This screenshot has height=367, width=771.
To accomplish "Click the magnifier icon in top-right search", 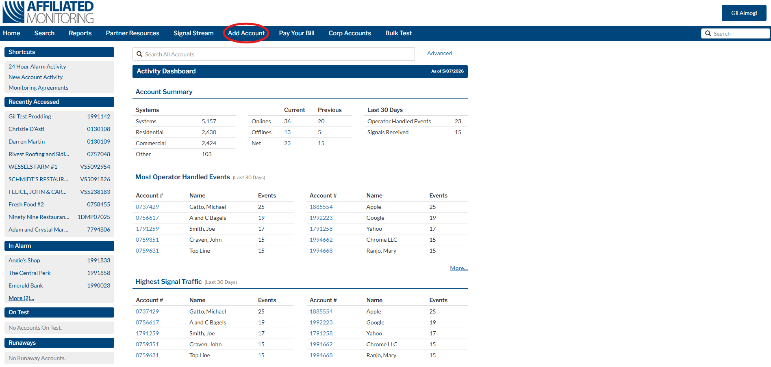I will click(708, 33).
